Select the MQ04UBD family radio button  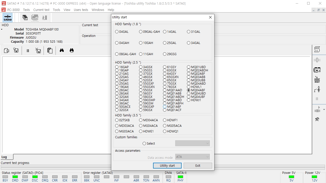tap(196, 94)
